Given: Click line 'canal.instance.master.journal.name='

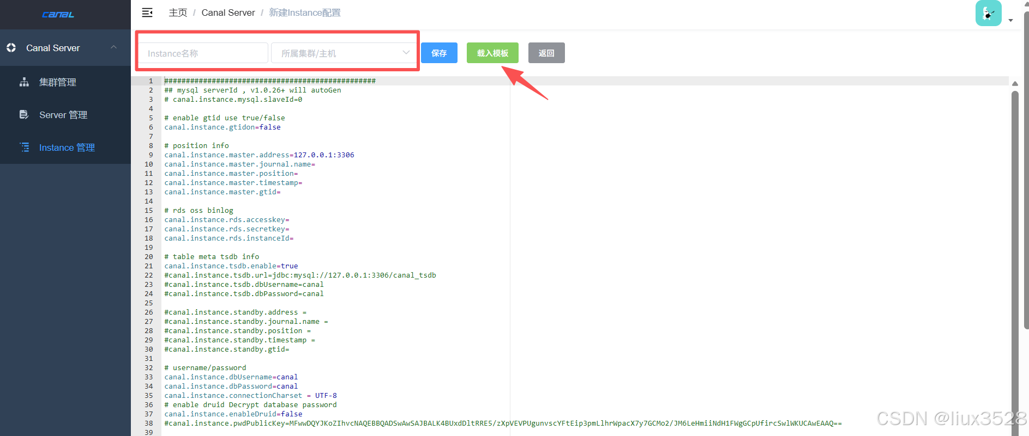Looking at the screenshot, I should (x=239, y=164).
